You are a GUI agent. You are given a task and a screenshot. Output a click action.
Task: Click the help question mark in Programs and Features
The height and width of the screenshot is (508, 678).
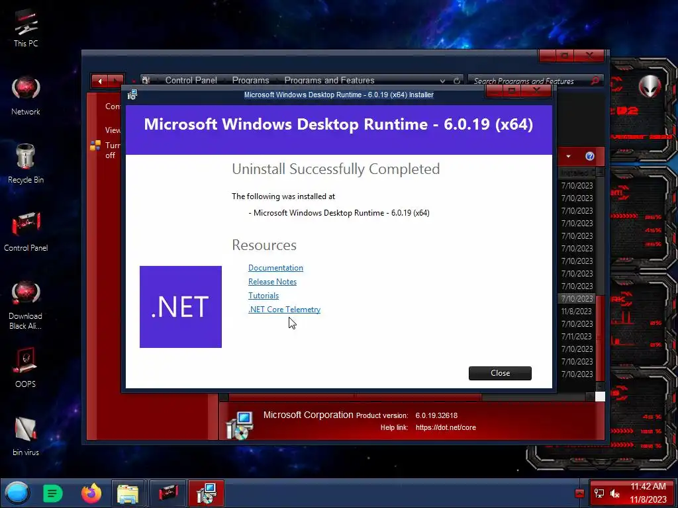pyautogui.click(x=589, y=156)
